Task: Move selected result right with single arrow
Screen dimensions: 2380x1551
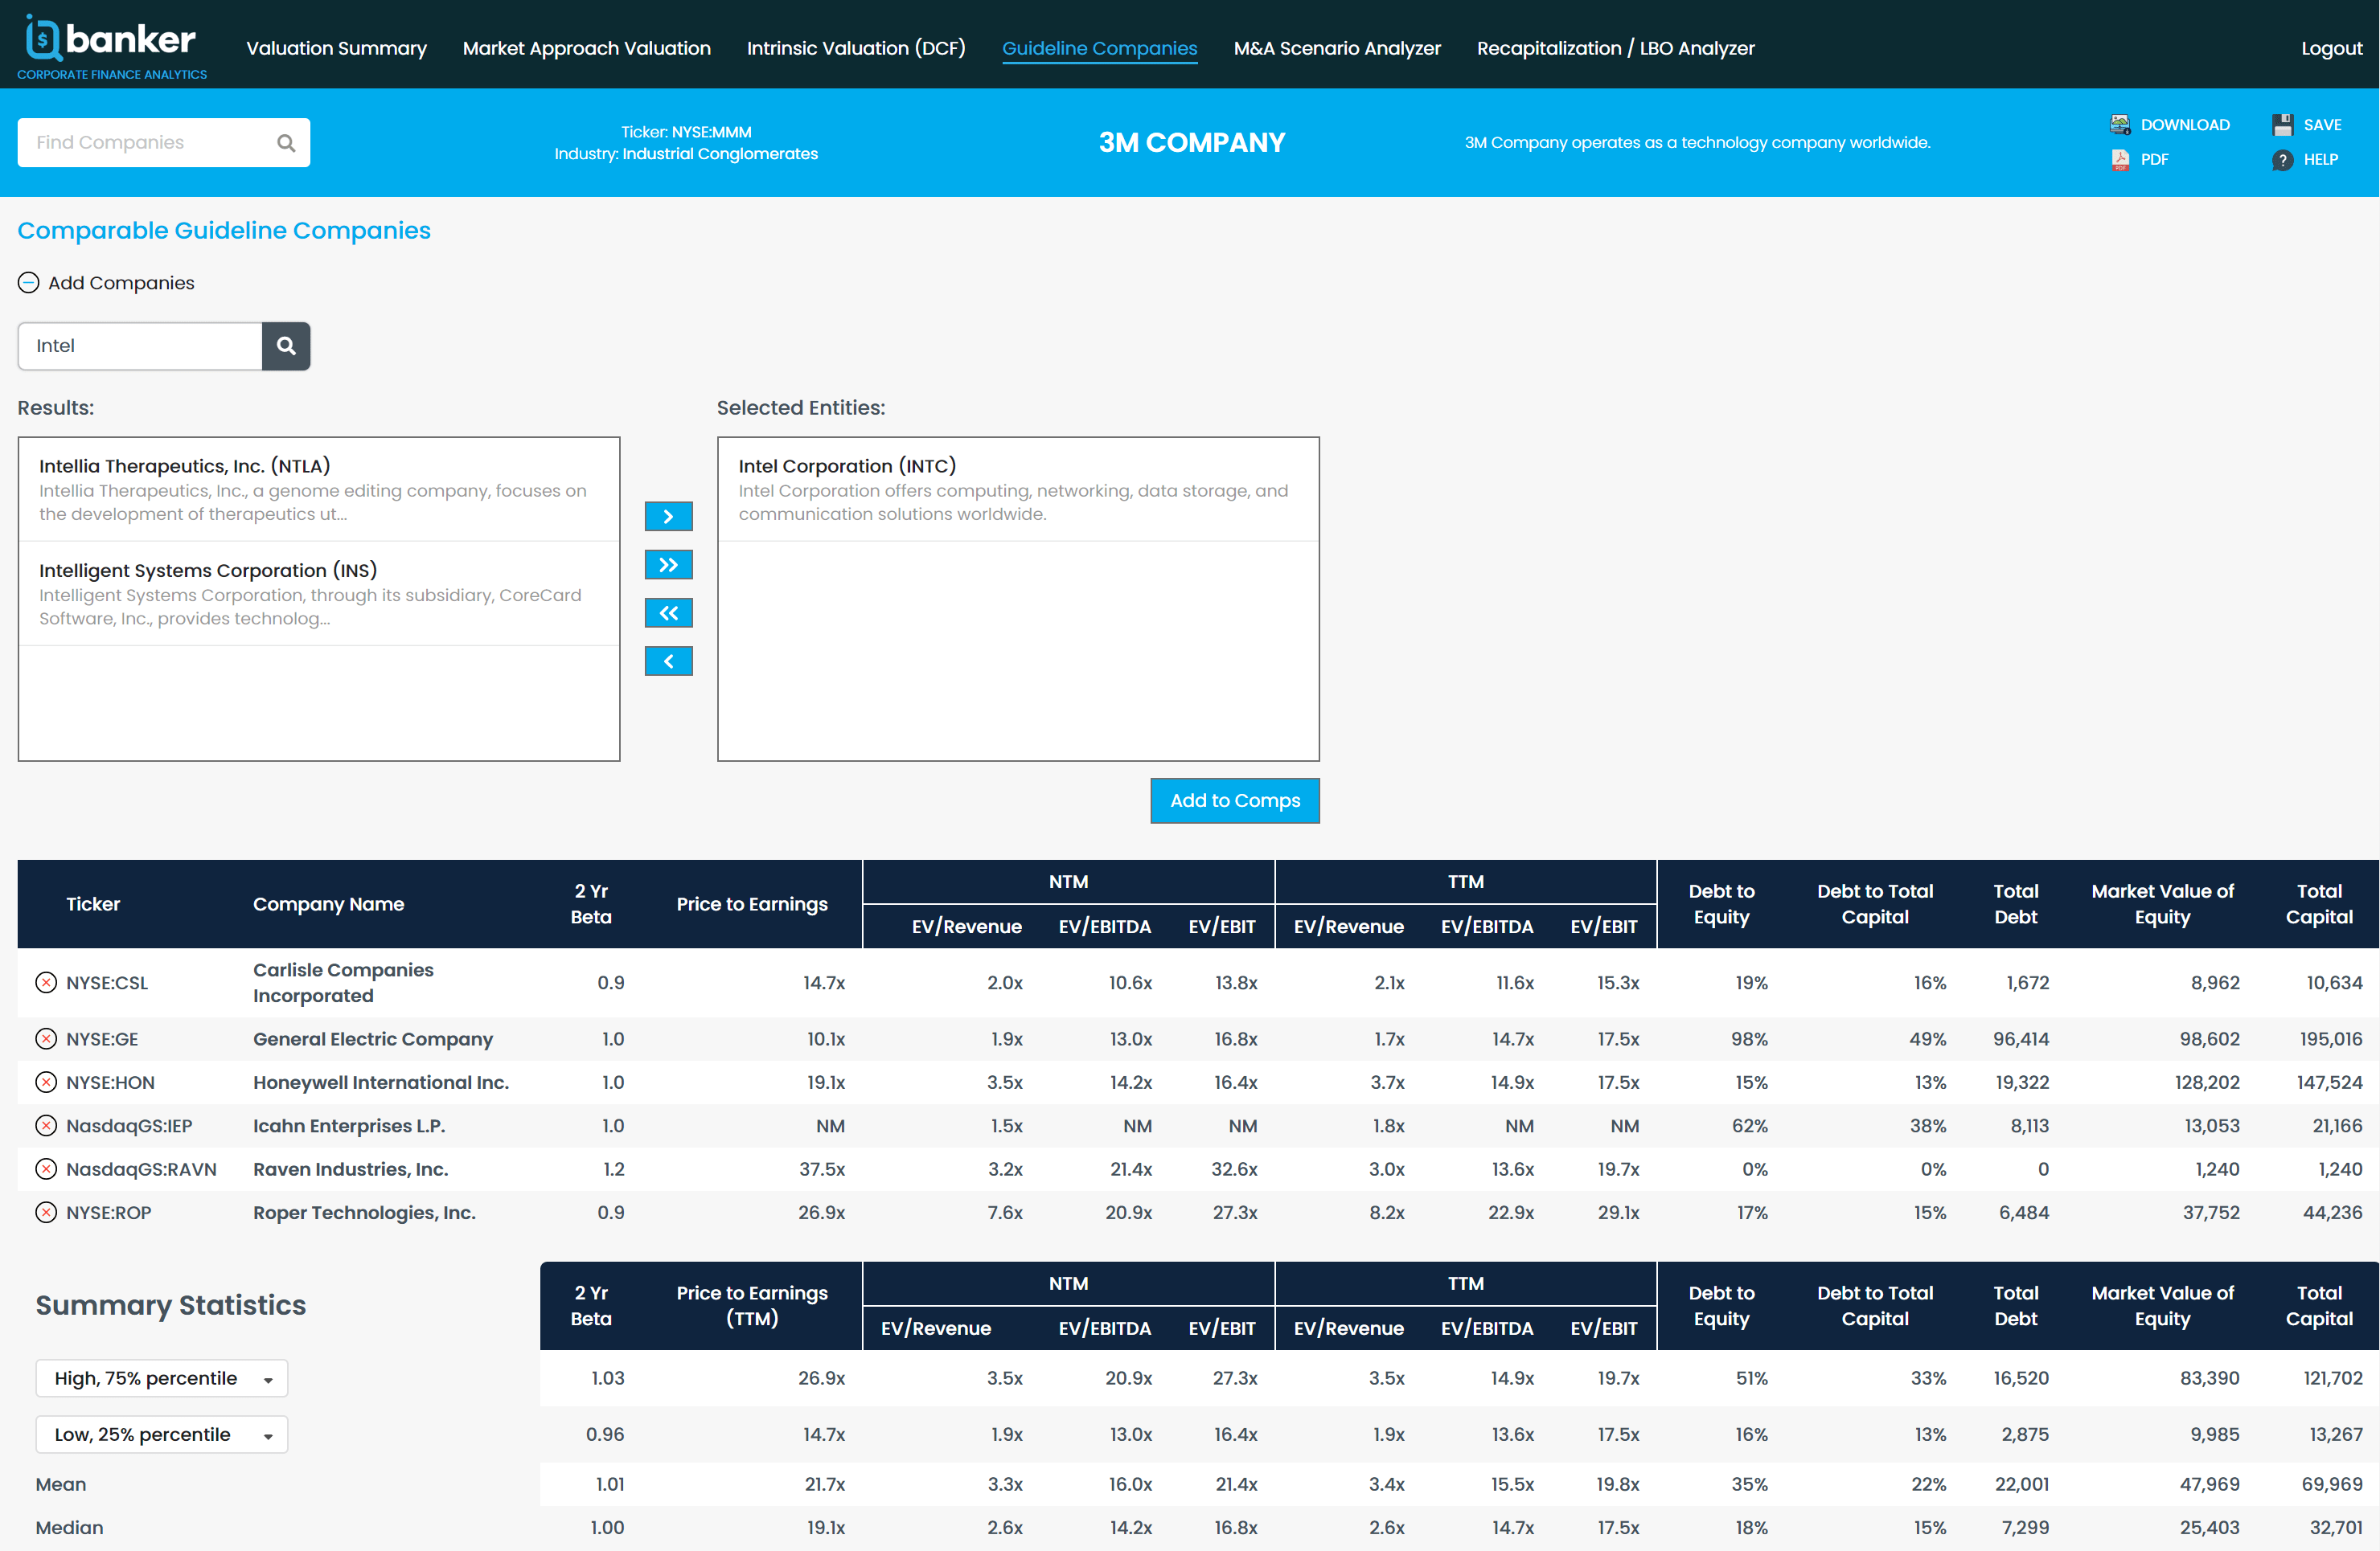Action: tap(668, 517)
